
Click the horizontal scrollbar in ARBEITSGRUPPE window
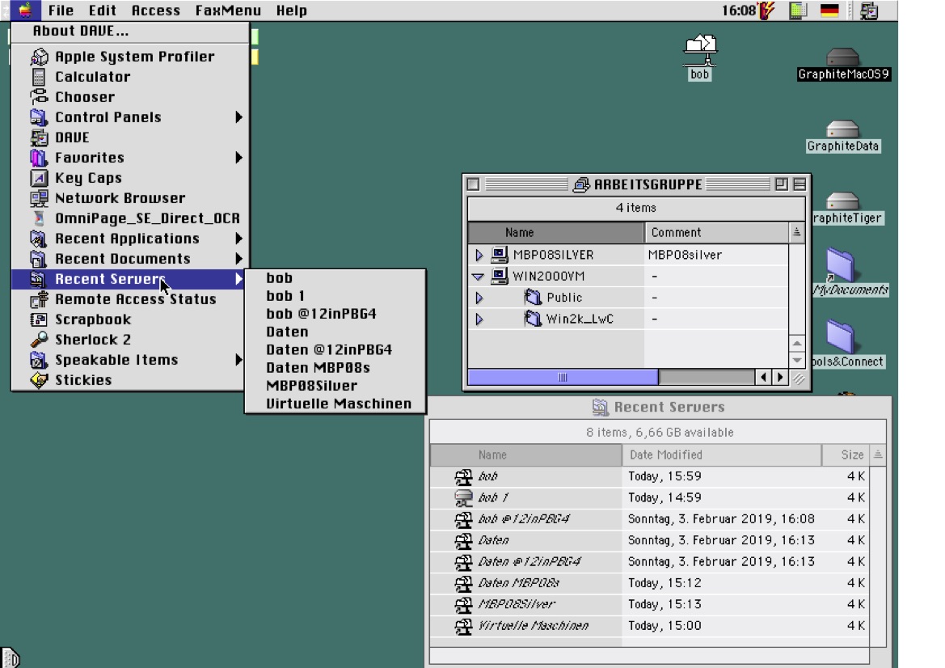click(611, 378)
